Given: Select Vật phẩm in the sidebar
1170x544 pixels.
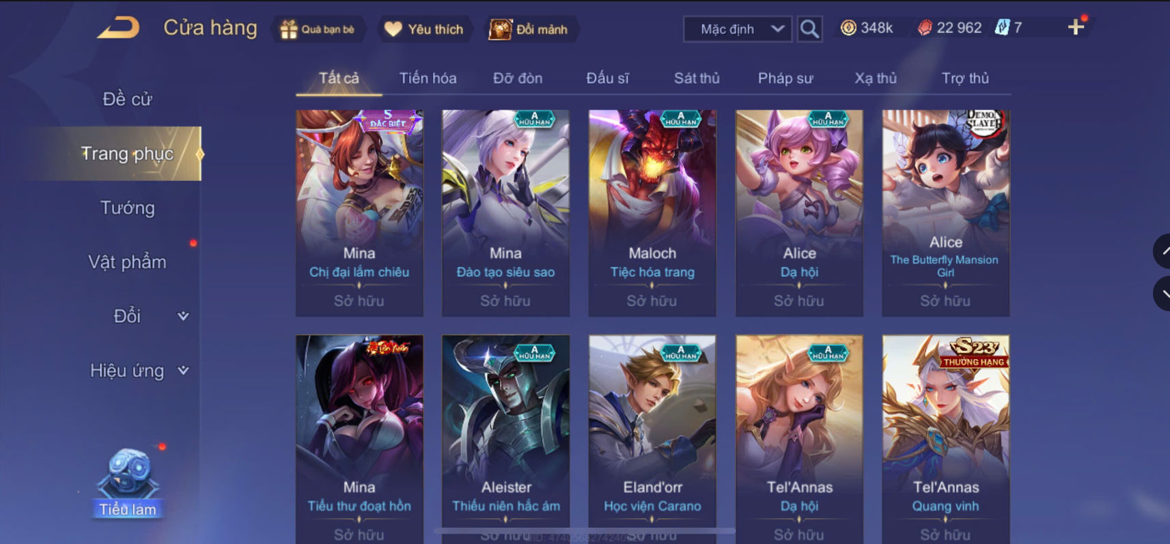Looking at the screenshot, I should tap(128, 262).
